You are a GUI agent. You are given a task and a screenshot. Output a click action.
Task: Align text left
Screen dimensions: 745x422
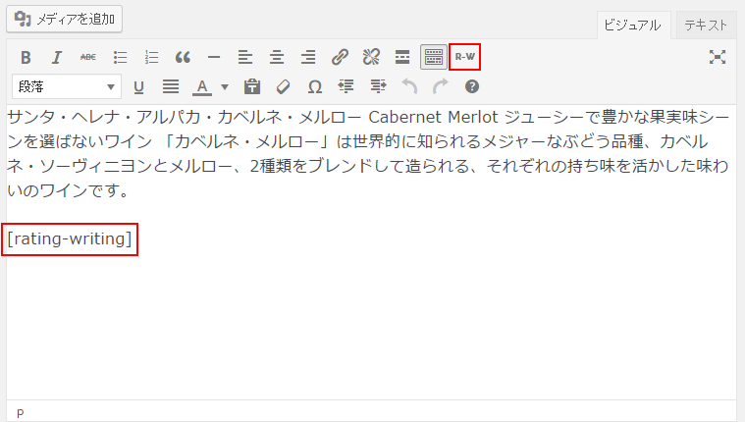[x=245, y=58]
